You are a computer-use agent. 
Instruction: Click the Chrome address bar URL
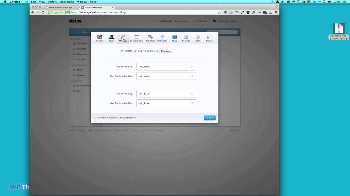[99, 12]
